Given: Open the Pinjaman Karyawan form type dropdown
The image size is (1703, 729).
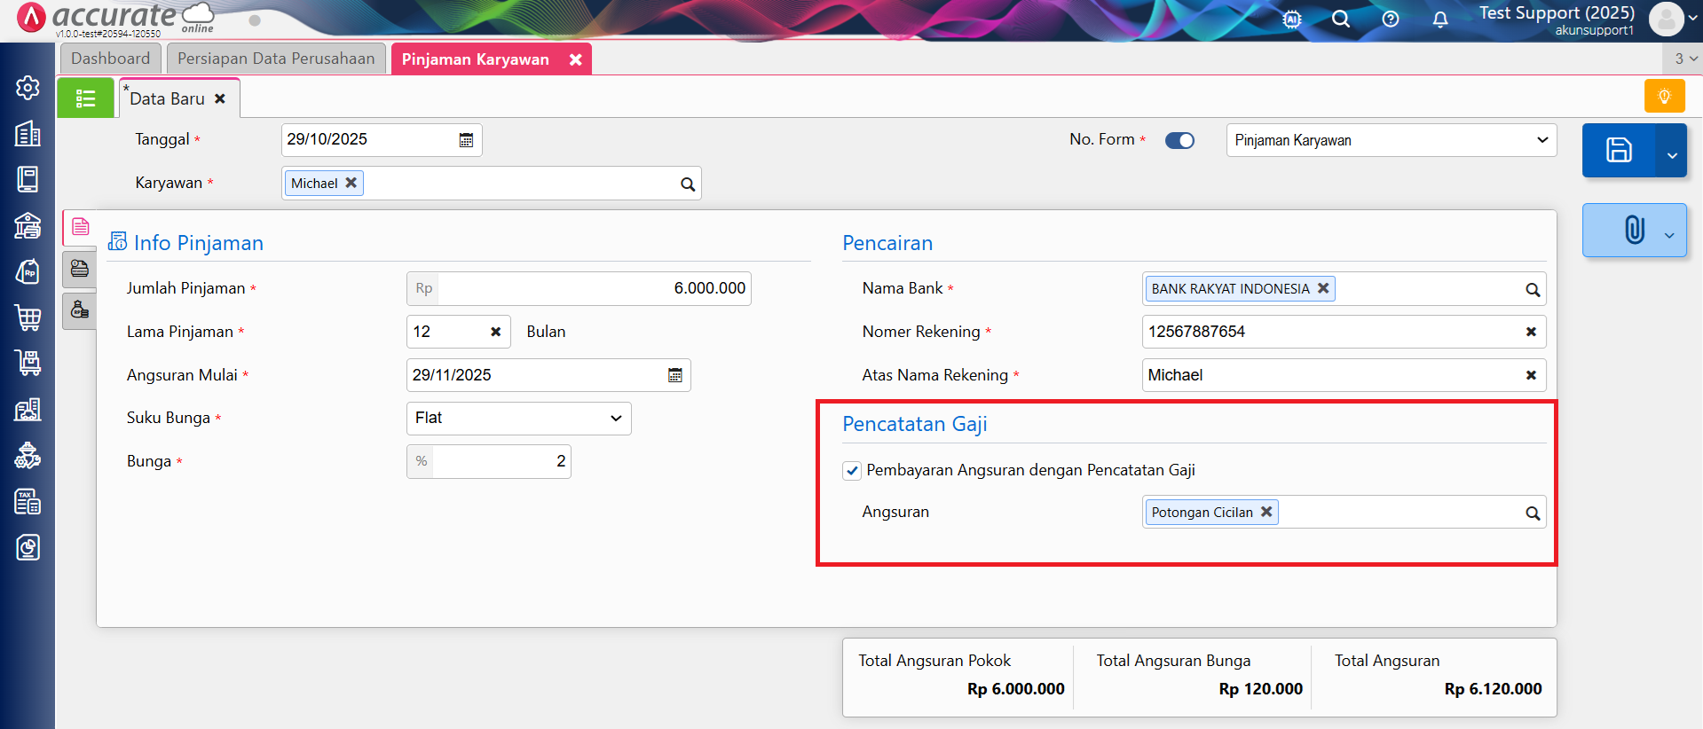Looking at the screenshot, I should click(x=1391, y=140).
